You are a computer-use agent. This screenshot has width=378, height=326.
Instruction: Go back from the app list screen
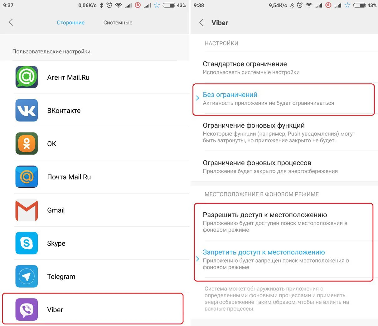click(11, 22)
